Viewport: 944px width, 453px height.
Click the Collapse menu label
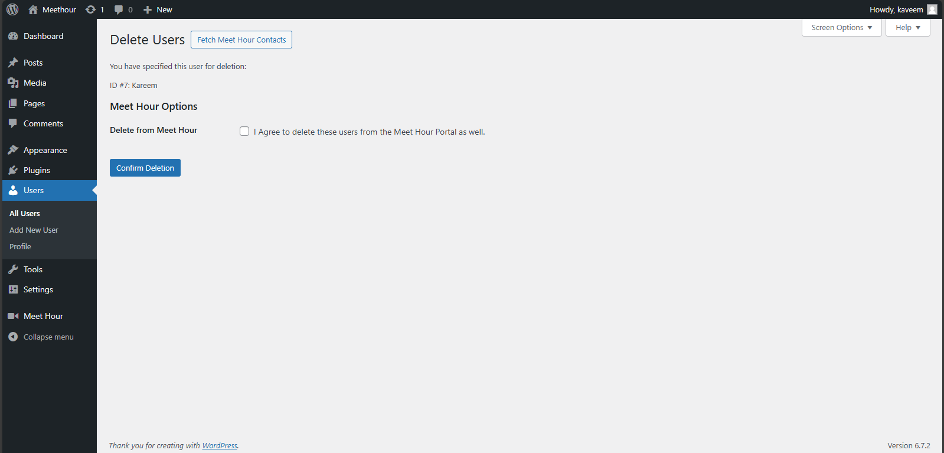[x=48, y=337]
